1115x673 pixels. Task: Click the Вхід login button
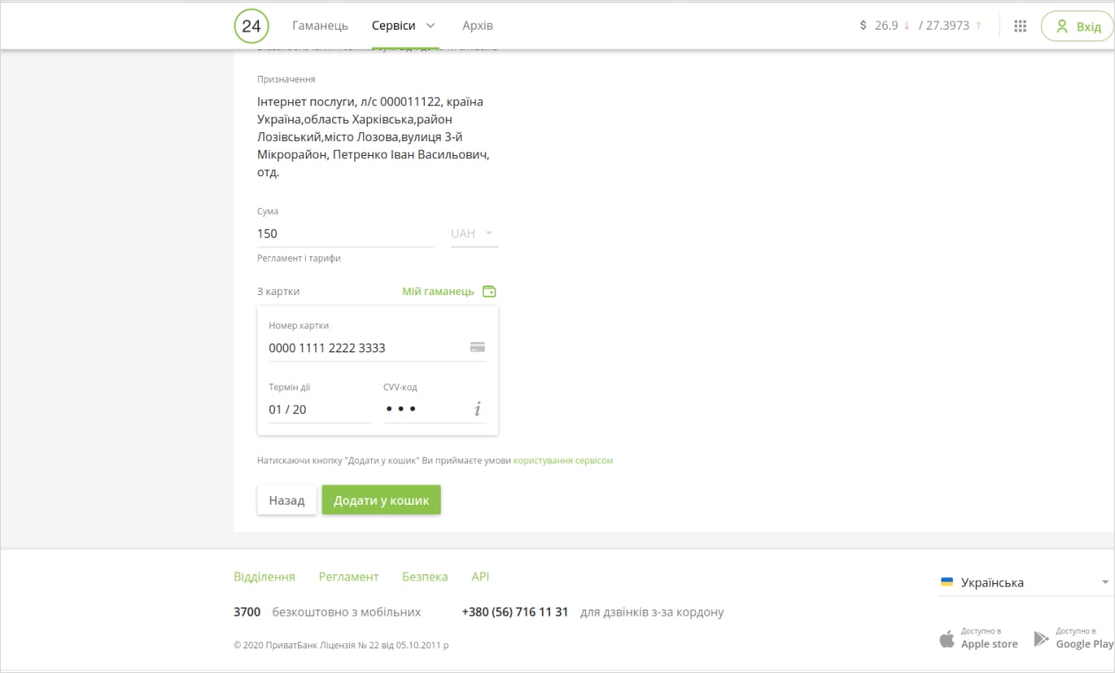(1077, 26)
